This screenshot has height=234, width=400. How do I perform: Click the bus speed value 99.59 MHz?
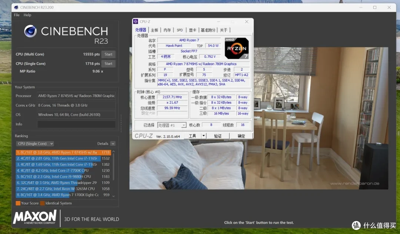(173, 108)
